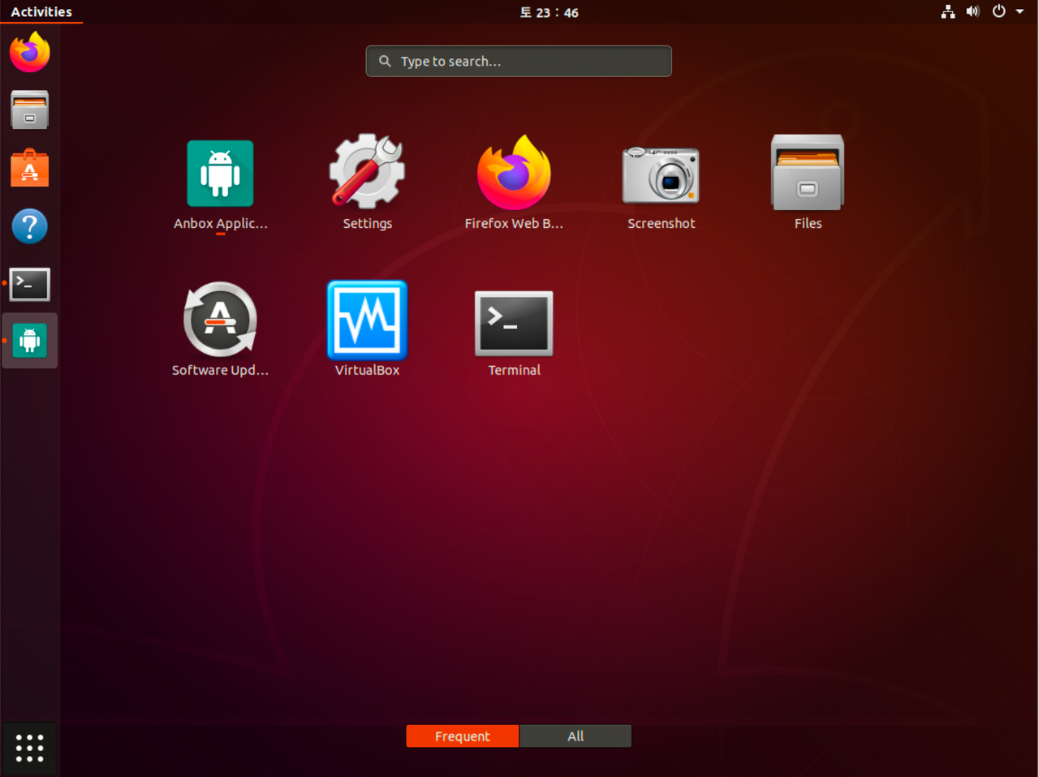Open the Help question-mark icon in dock
The width and height of the screenshot is (1039, 777).
(29, 226)
